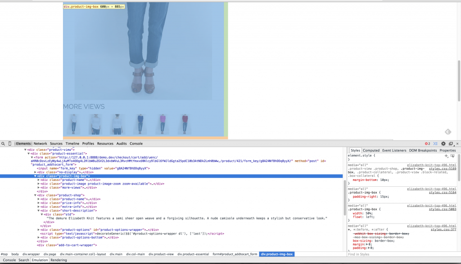This screenshot has height=264, width=461.
Task: Select div.product-view in breadcrumb bar
Action: click(161, 254)
